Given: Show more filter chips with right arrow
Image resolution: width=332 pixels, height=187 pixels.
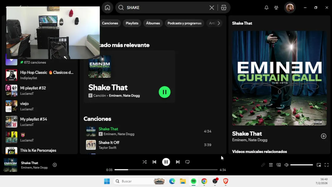Looking at the screenshot, I should pyautogui.click(x=219, y=23).
